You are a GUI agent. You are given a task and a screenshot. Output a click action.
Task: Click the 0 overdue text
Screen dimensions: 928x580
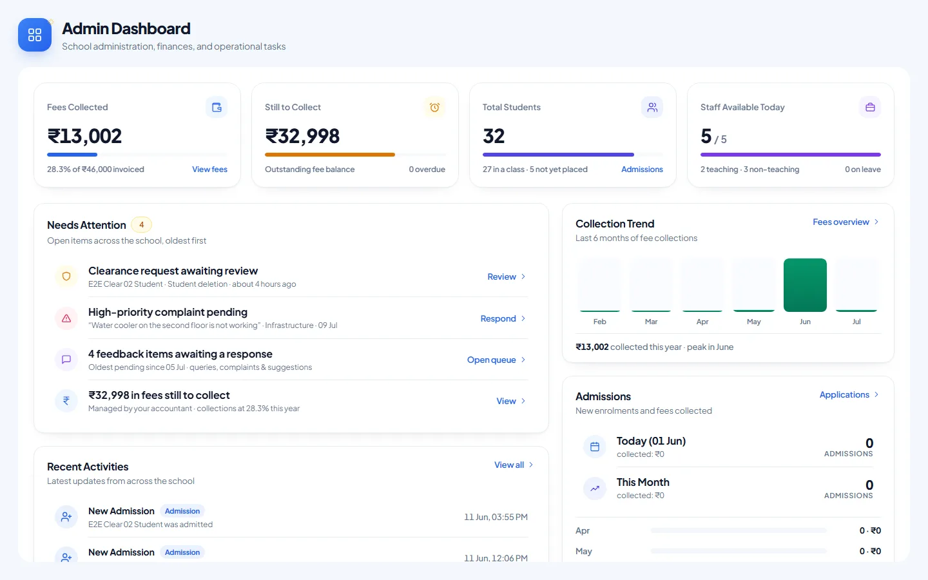pyautogui.click(x=427, y=169)
